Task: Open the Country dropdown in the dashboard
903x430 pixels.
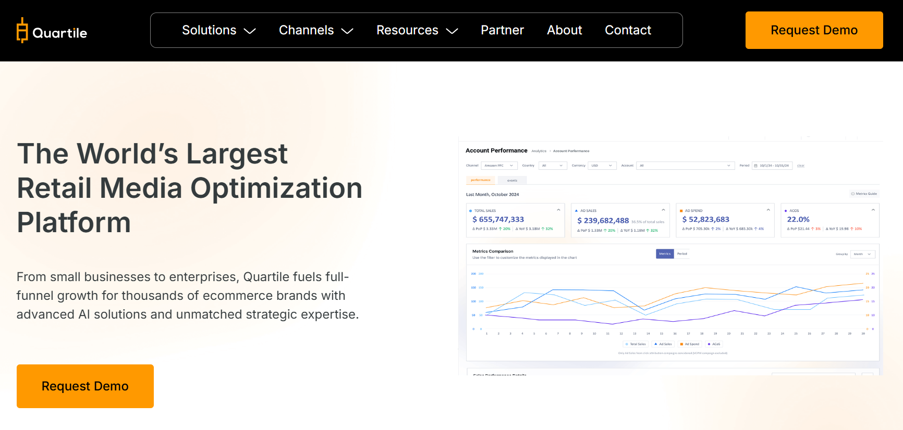Action: [553, 166]
